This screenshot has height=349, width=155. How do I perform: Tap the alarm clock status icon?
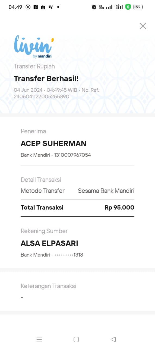[x=94, y=7]
